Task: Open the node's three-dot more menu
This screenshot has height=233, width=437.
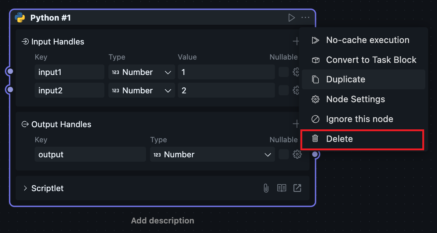Action: tap(305, 18)
